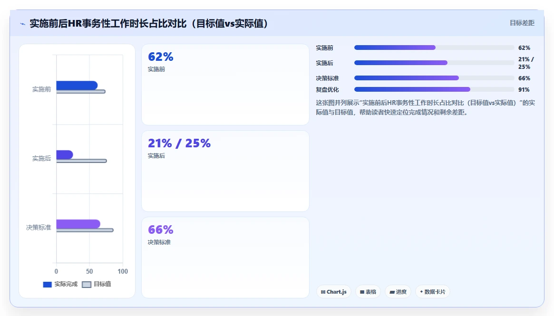Click the 目标差距 label in header
The height and width of the screenshot is (316, 554).
[x=522, y=23]
